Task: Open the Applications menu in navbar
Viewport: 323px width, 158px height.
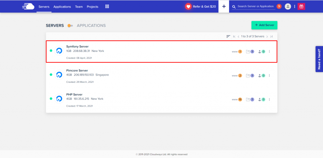Action: click(x=62, y=7)
